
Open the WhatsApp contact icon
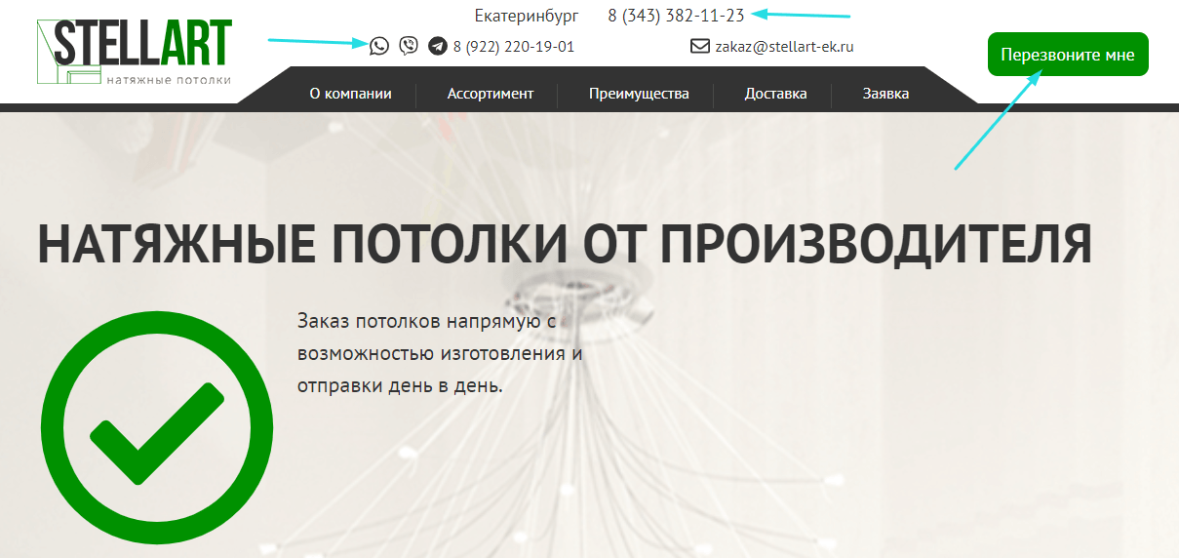click(378, 46)
